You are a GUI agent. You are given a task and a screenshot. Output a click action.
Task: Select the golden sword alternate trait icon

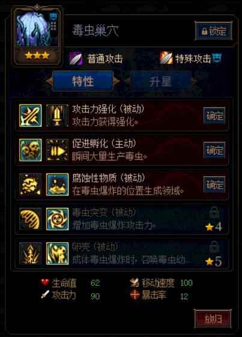58,115
